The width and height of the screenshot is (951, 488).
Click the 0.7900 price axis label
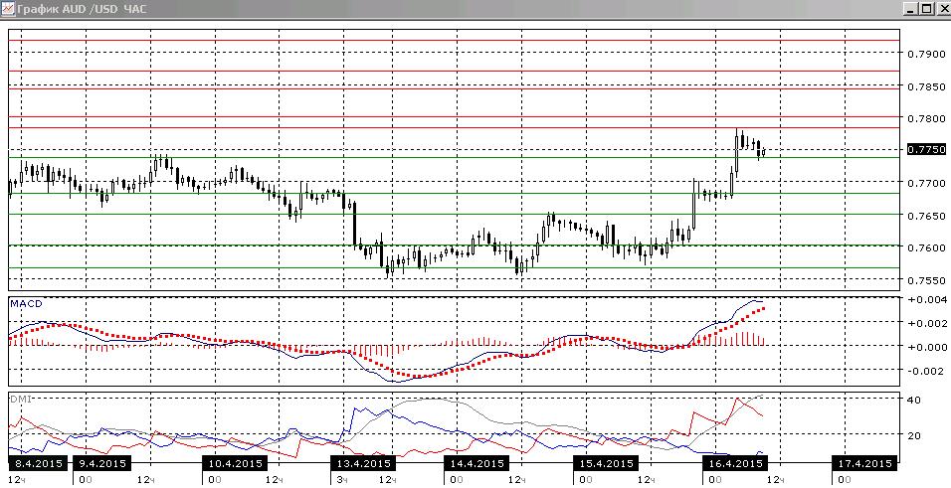[x=924, y=54]
